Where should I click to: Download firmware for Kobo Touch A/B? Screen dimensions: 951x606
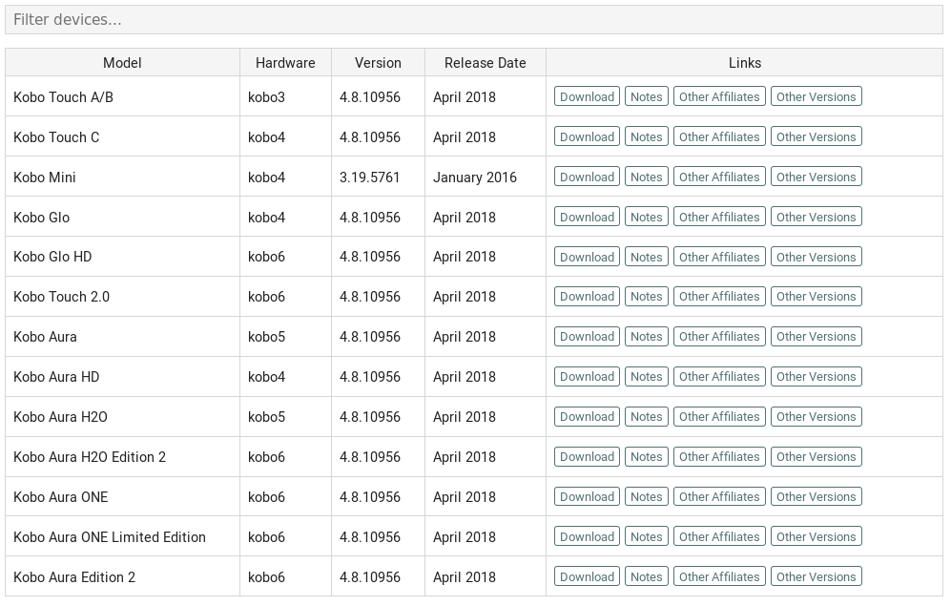(587, 96)
